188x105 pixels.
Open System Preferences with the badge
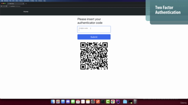(93, 101)
